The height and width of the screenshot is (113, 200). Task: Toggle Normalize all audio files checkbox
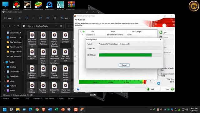coord(159,69)
